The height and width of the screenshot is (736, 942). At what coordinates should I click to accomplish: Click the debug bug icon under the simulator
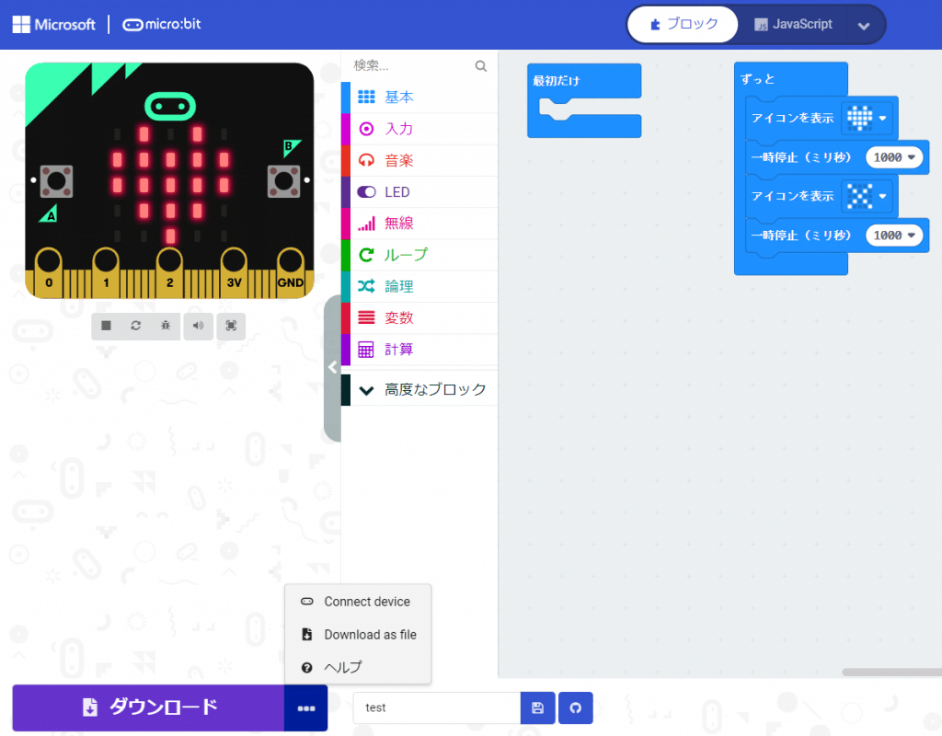click(165, 326)
